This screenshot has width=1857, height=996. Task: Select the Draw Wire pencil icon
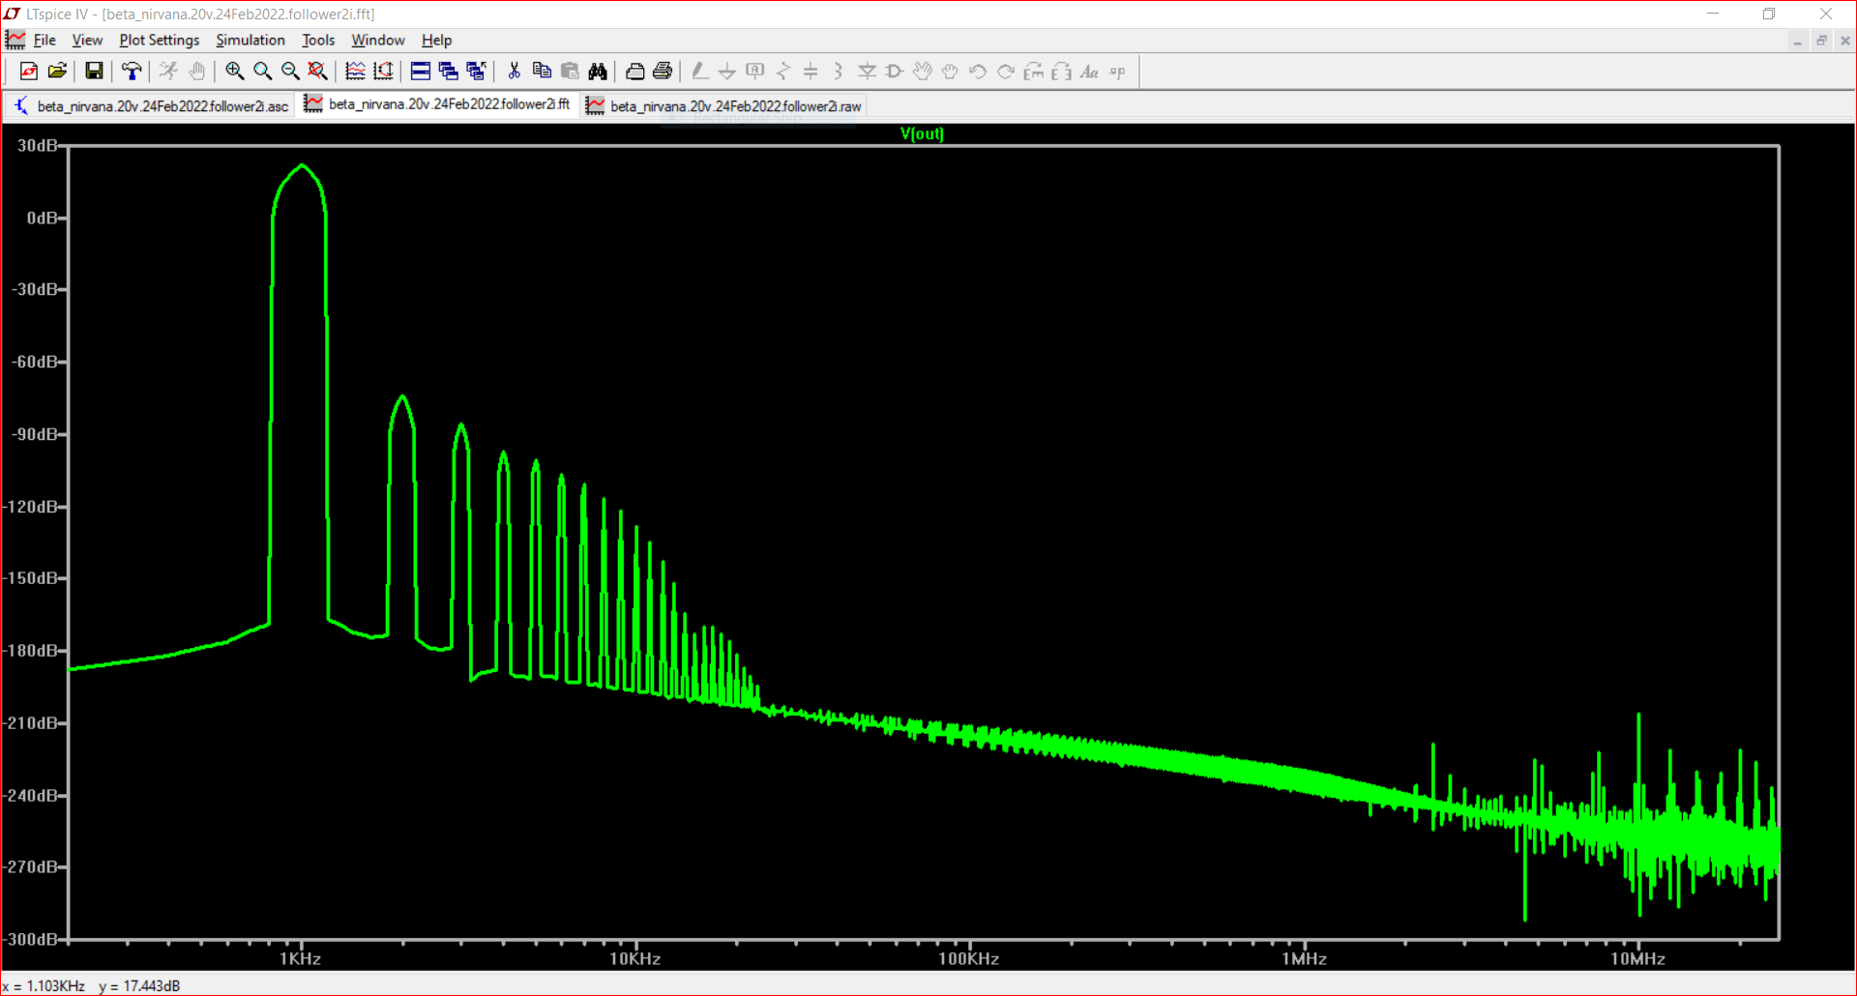pos(699,71)
